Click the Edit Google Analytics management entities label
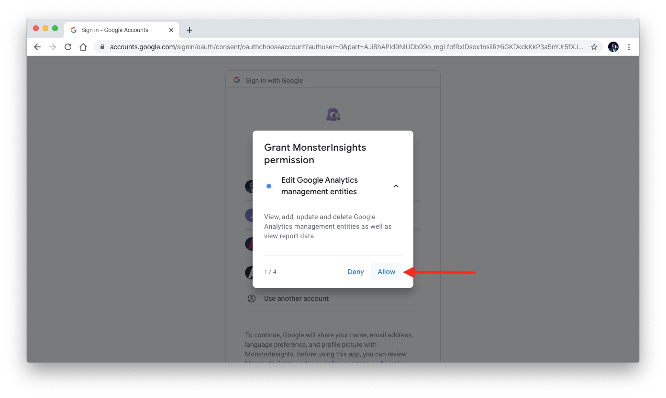The image size is (666, 398). click(320, 186)
